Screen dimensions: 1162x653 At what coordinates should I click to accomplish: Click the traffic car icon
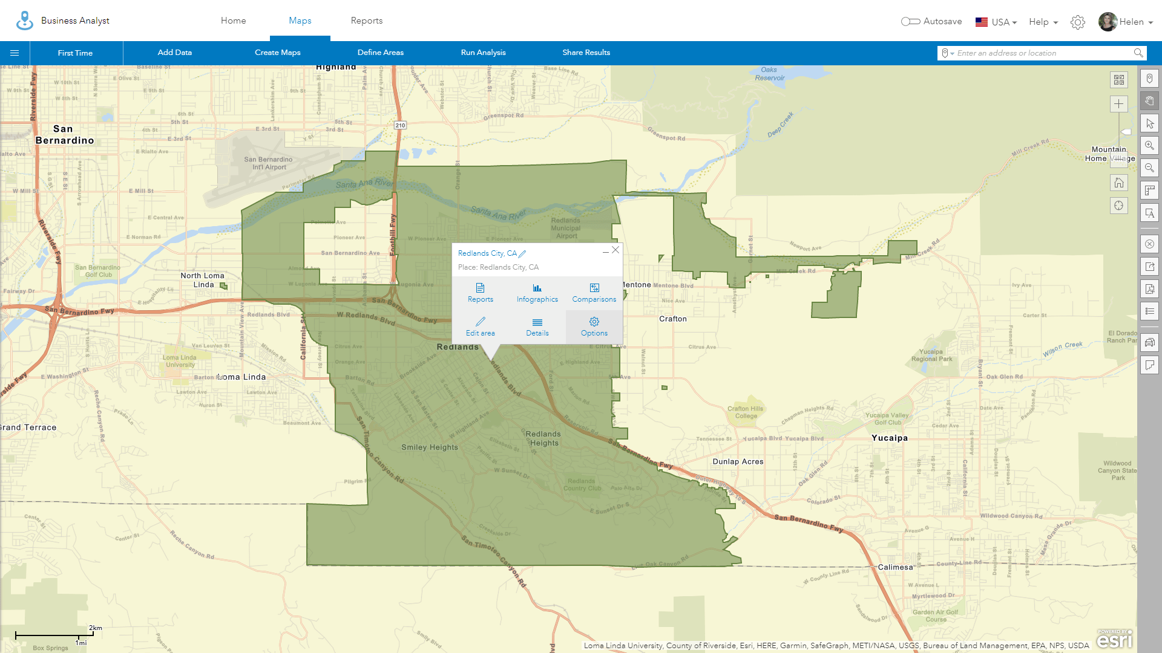1149,342
